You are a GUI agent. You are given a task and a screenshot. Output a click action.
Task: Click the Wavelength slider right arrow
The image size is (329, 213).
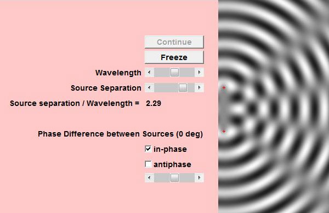[199, 73]
